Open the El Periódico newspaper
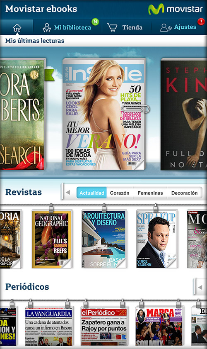207x349 pixels. click(104, 326)
